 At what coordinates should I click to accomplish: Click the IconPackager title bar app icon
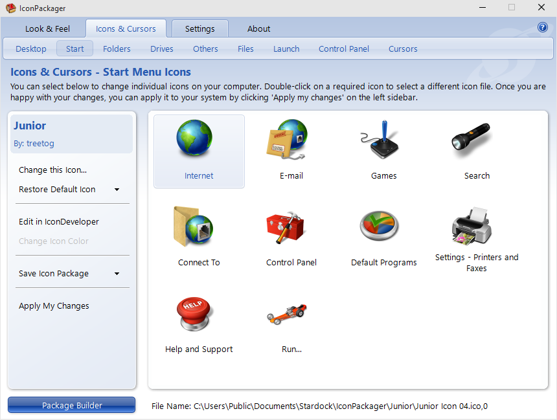coord(10,8)
